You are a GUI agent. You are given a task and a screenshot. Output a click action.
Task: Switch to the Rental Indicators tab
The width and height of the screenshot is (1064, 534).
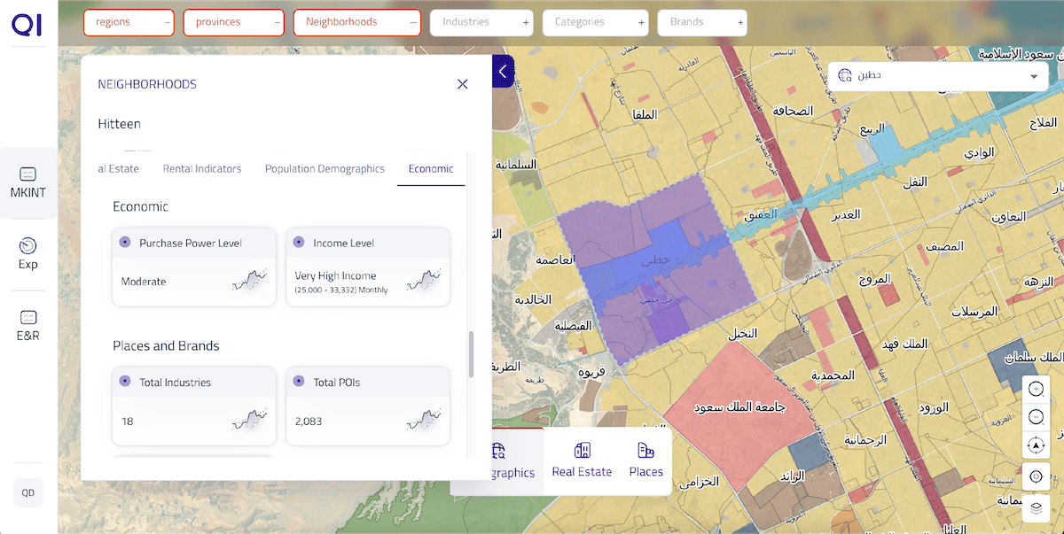tap(201, 168)
